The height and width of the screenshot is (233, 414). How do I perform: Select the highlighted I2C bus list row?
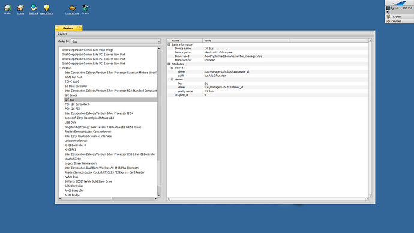pos(110,100)
